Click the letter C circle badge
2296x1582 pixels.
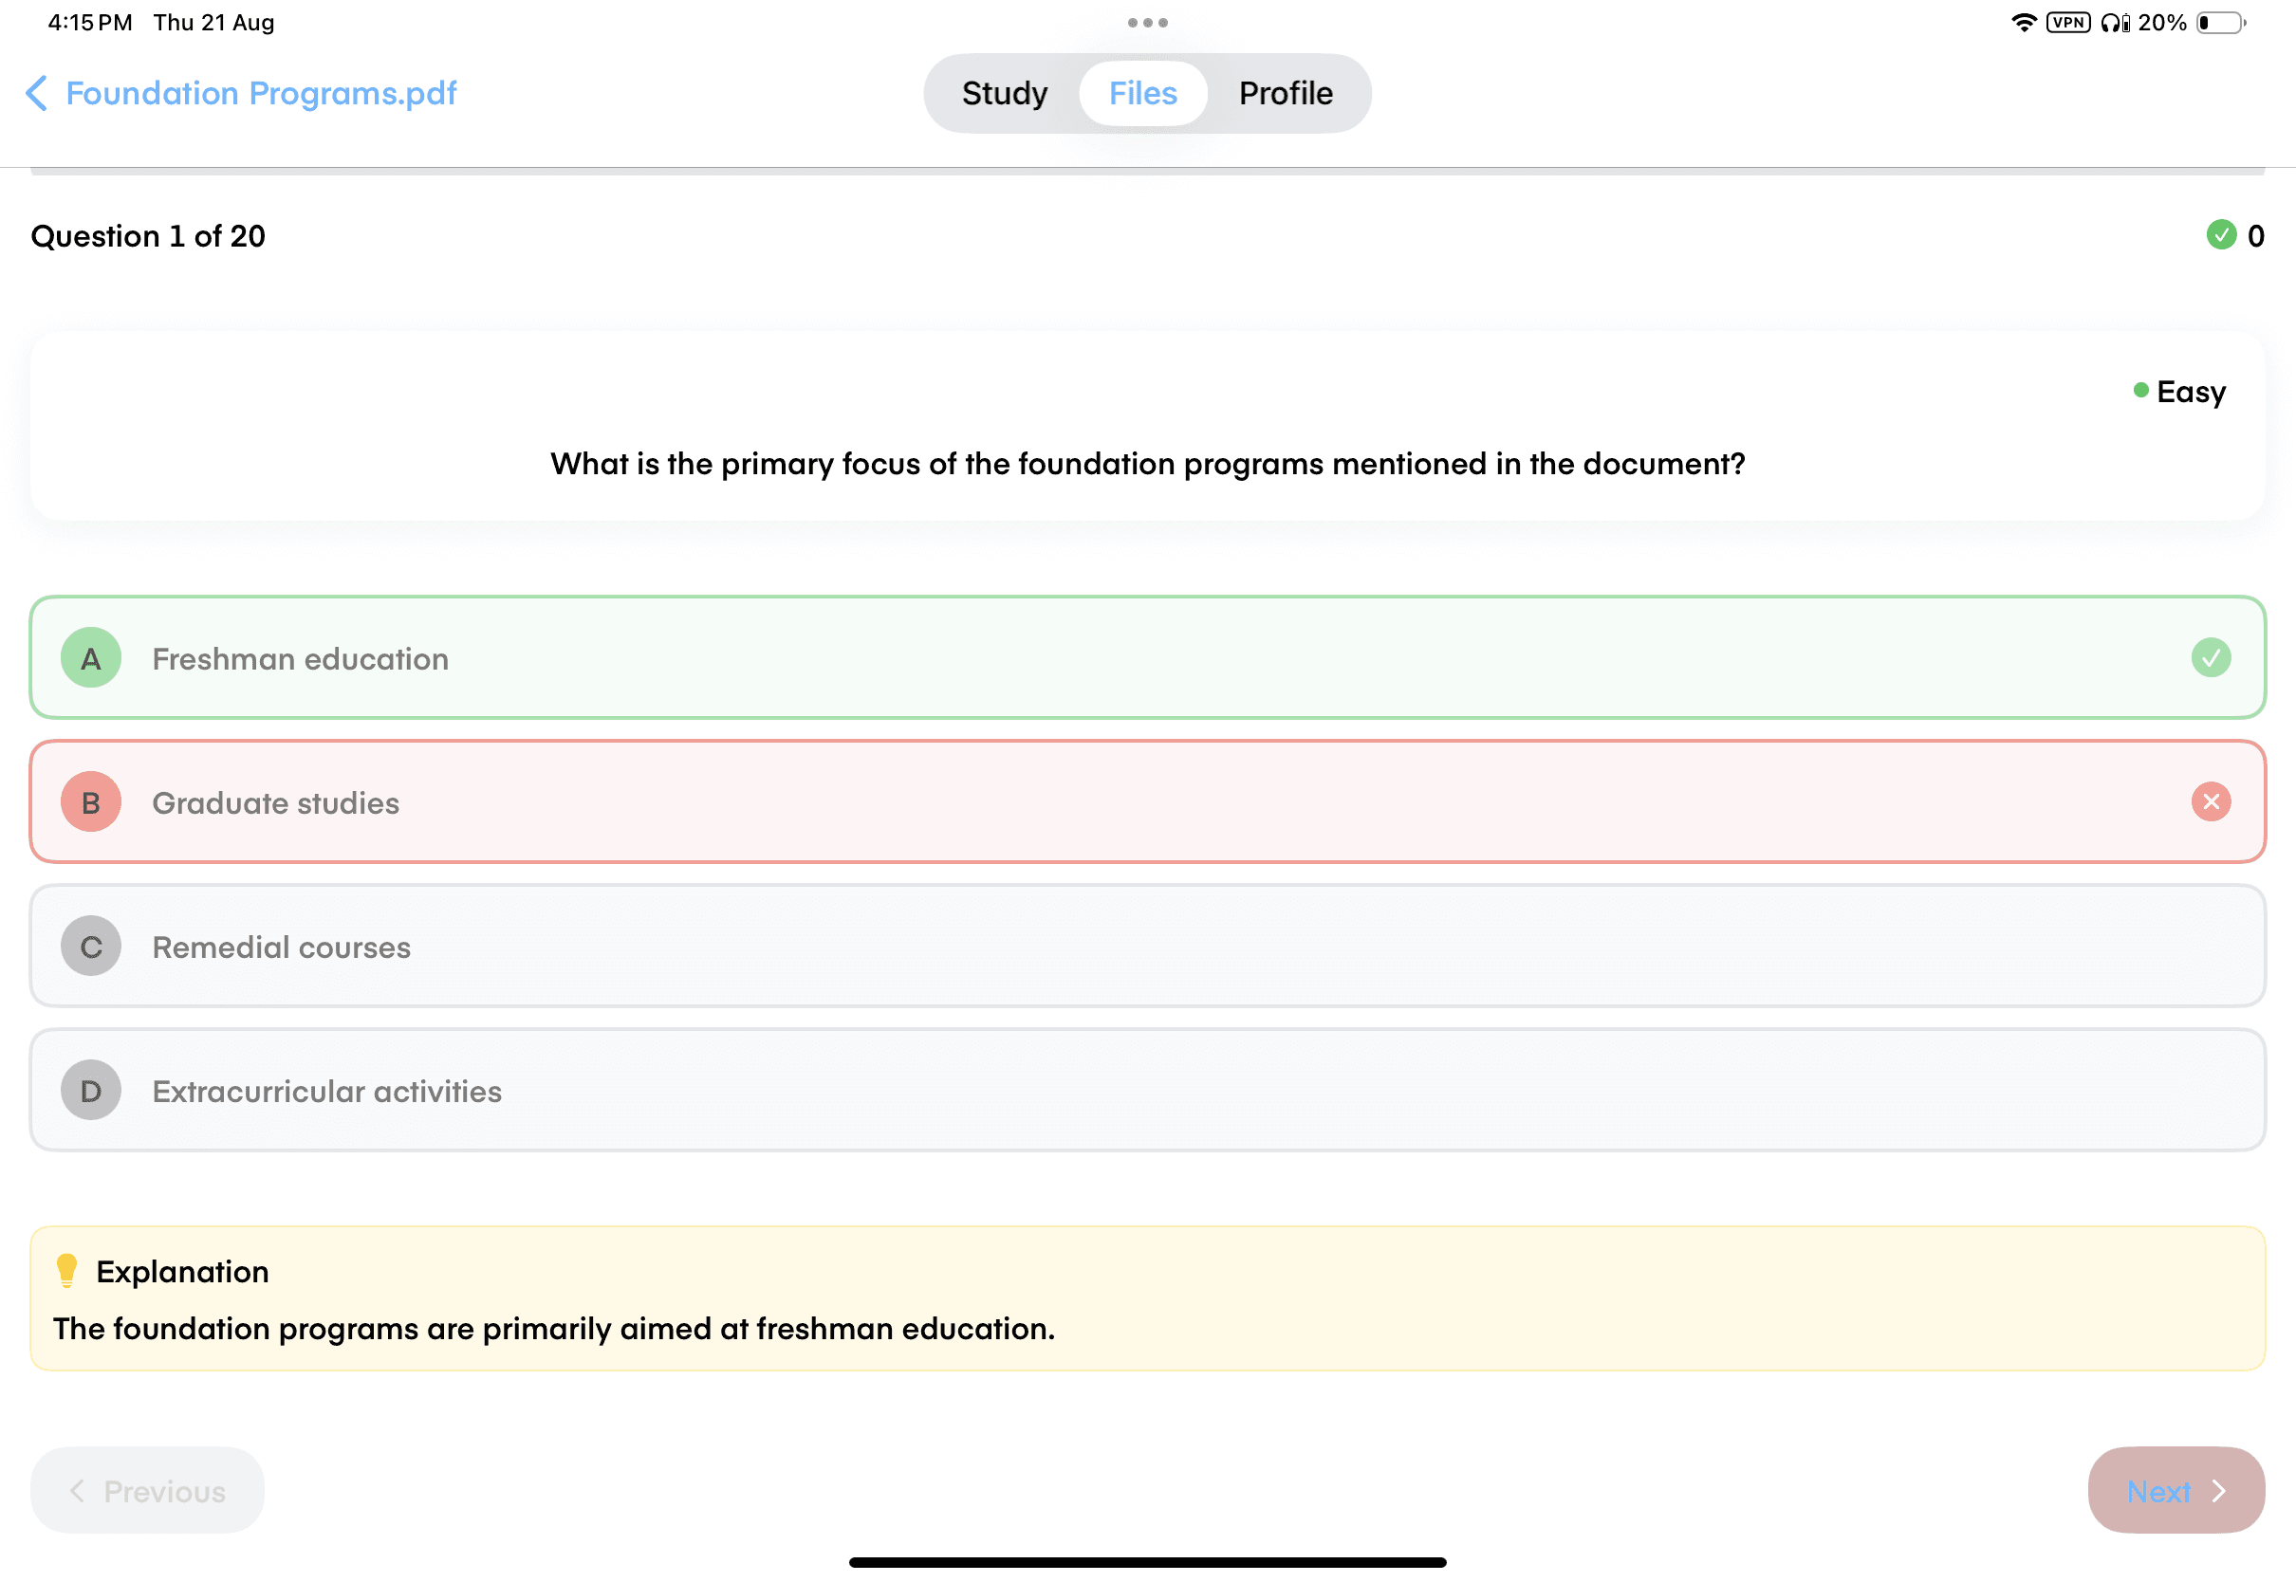[91, 946]
